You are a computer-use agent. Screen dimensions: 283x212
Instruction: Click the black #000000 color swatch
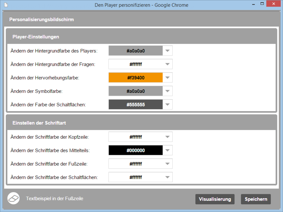(x=136, y=150)
